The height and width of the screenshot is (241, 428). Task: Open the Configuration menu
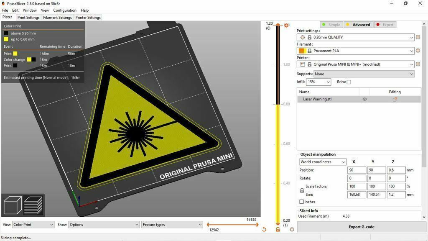[x=65, y=10]
